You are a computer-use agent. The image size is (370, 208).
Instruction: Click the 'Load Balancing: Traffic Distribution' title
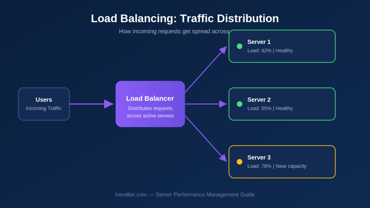(x=185, y=18)
